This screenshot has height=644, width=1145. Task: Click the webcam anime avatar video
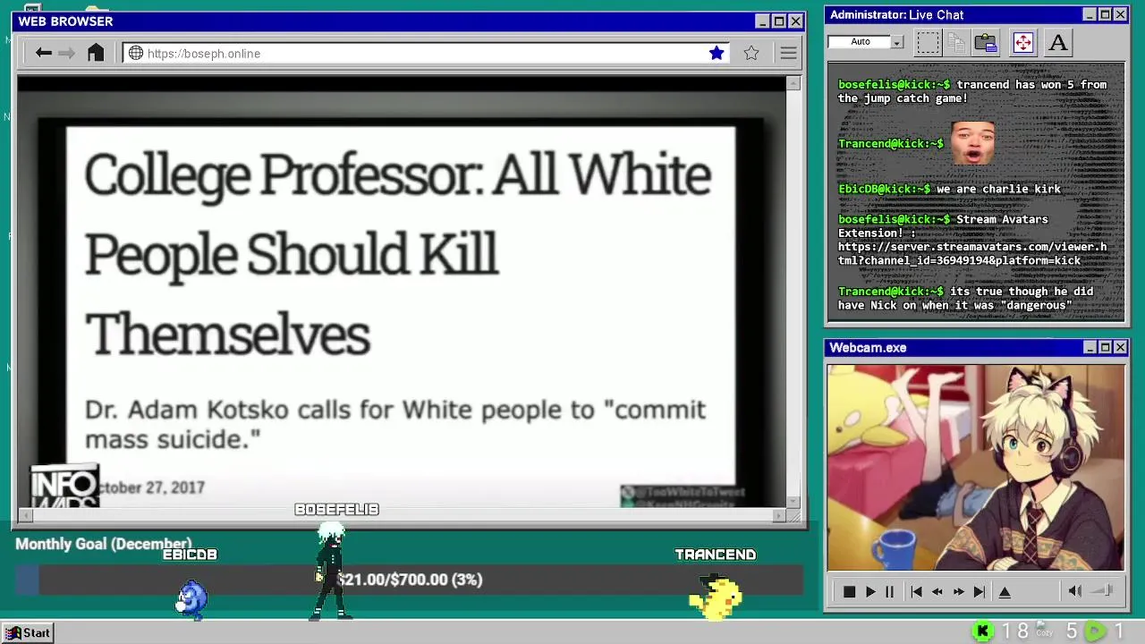tap(976, 467)
